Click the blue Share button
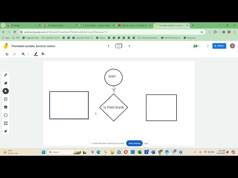The width and height of the screenshot is (238, 178). pos(219,46)
